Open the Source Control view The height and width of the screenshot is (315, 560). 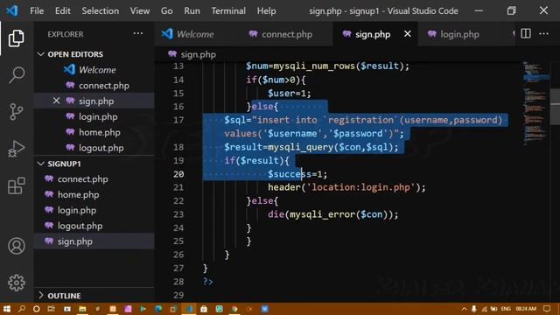pos(16,111)
